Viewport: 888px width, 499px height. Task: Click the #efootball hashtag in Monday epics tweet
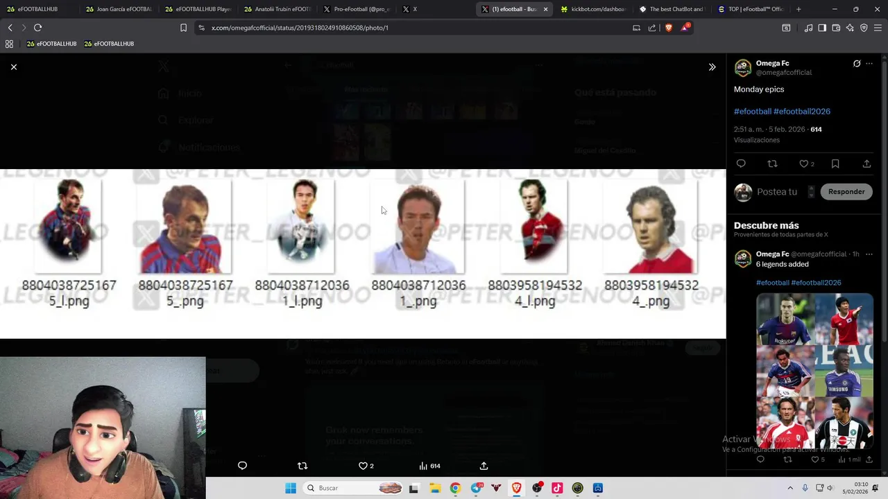[753, 111]
